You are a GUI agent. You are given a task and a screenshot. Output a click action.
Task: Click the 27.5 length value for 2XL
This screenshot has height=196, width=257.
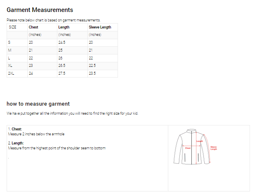coord(62,73)
